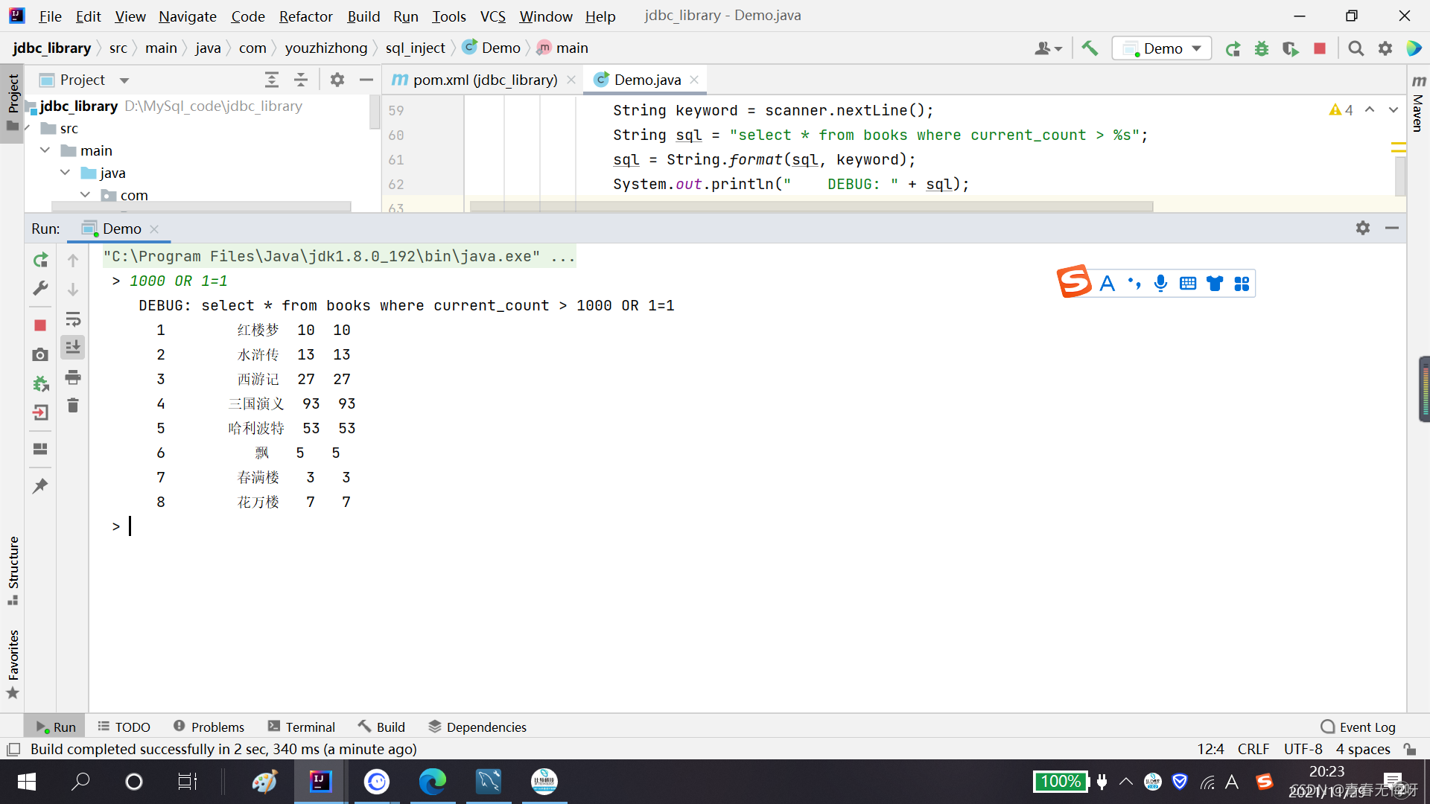The image size is (1430, 804).
Task: Close the Demo run tab
Action: point(154,229)
